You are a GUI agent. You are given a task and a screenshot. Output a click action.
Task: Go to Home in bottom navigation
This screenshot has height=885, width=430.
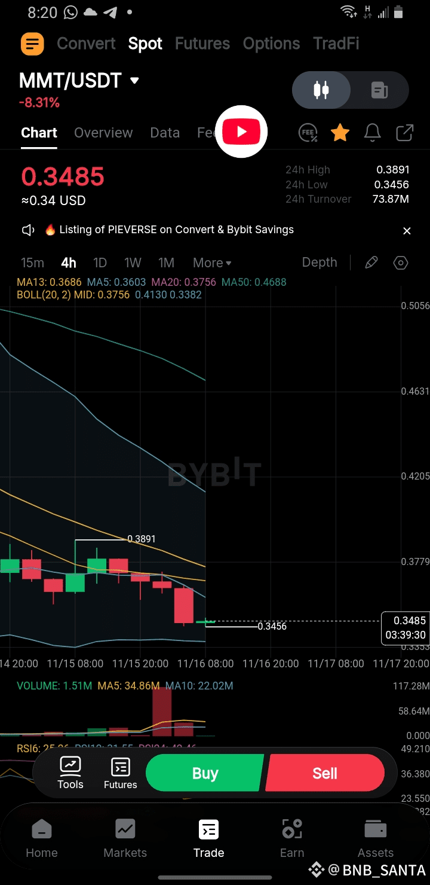[42, 839]
